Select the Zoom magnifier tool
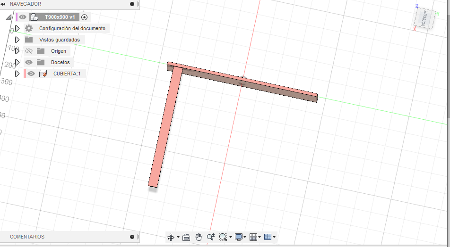This screenshot has height=247, width=450. tap(211, 237)
